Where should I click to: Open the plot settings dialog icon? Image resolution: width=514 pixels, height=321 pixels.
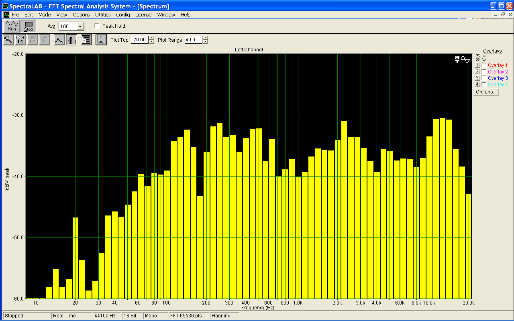coord(86,40)
